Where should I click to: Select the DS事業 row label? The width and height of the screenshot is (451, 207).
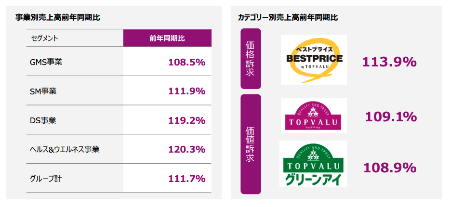pyautogui.click(x=43, y=120)
